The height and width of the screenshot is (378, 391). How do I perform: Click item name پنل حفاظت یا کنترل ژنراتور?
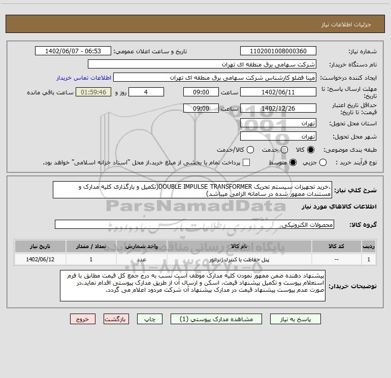point(239,259)
